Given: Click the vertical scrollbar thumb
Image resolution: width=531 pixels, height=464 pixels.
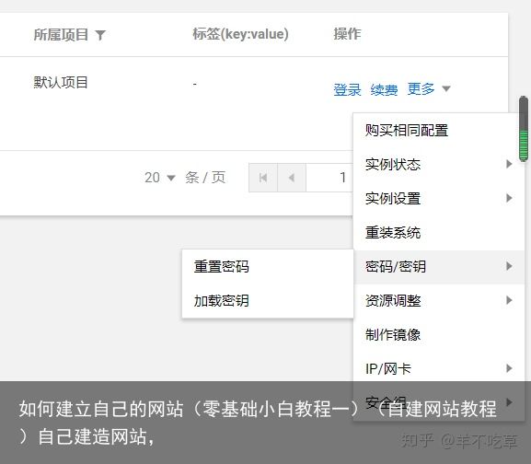Looking at the screenshot, I should (524, 129).
